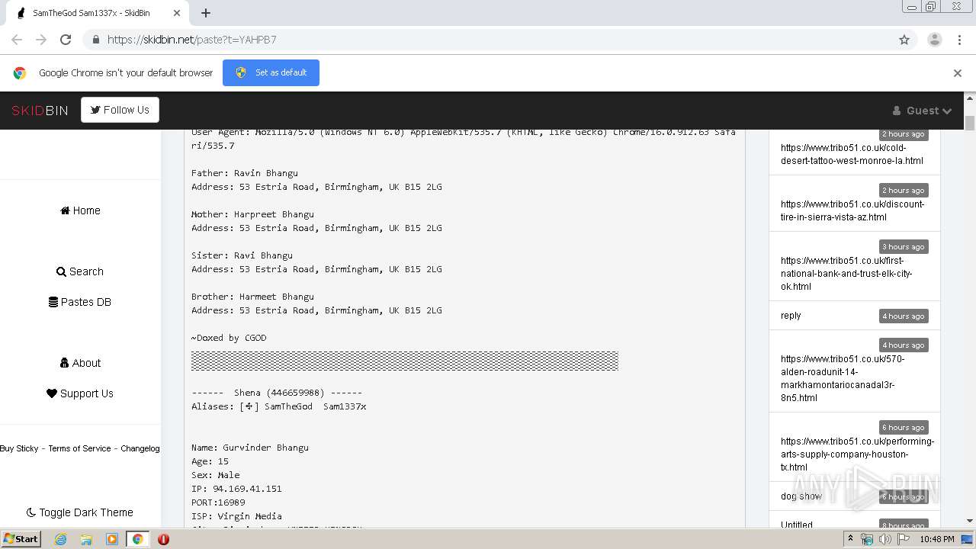Screen dimensions: 976x549
Task: Open Support Us from sidebar
Action: 80,393
